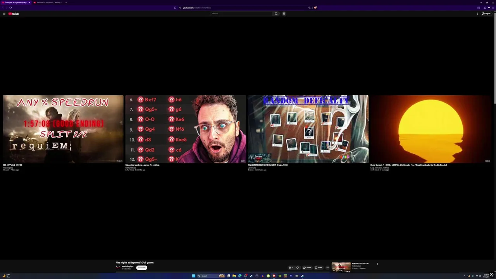The width and height of the screenshot is (496, 279).
Task: Open a new browser tab with plus
Action: click(66, 2)
